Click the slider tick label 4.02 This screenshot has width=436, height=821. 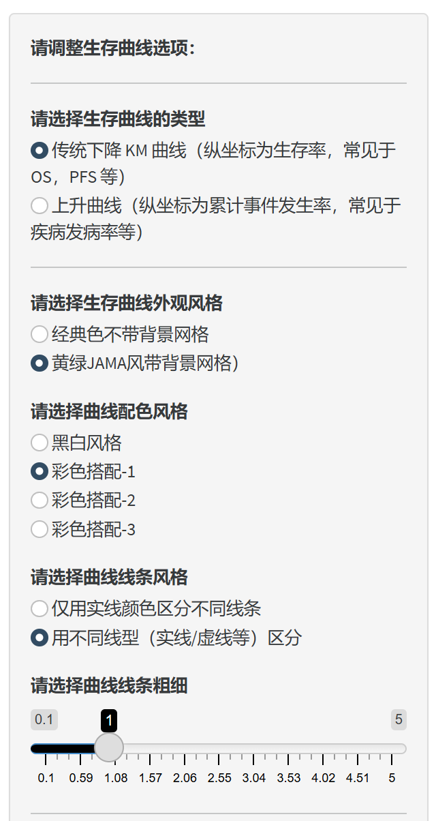pos(323,778)
